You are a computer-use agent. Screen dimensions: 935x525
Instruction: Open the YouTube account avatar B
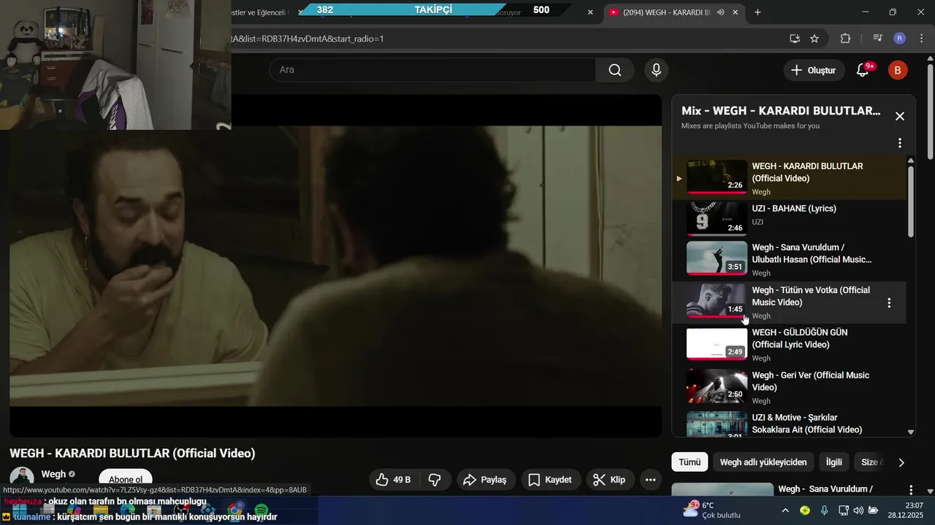pyautogui.click(x=898, y=70)
